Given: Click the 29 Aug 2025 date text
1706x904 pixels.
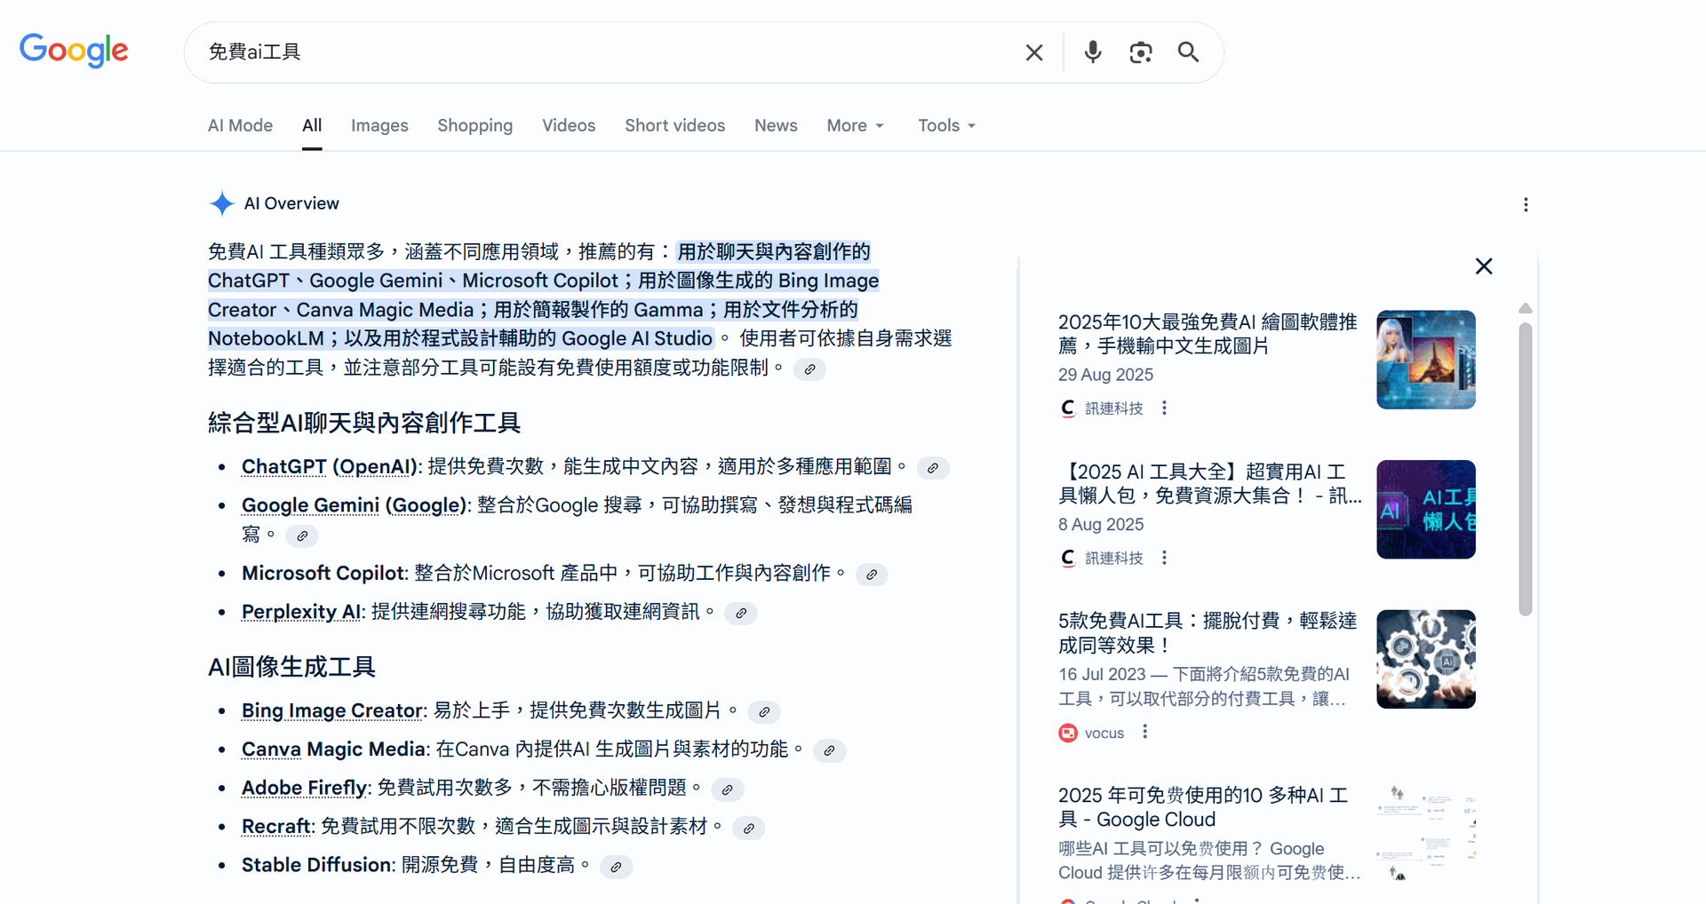Looking at the screenshot, I should pos(1105,375).
